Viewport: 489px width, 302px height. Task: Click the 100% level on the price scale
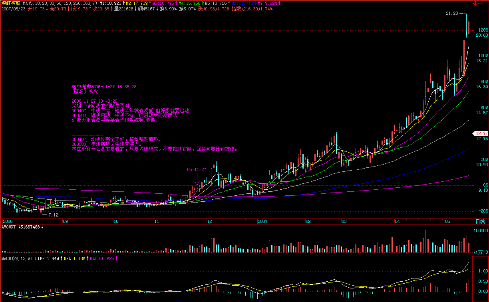[x=483, y=56]
